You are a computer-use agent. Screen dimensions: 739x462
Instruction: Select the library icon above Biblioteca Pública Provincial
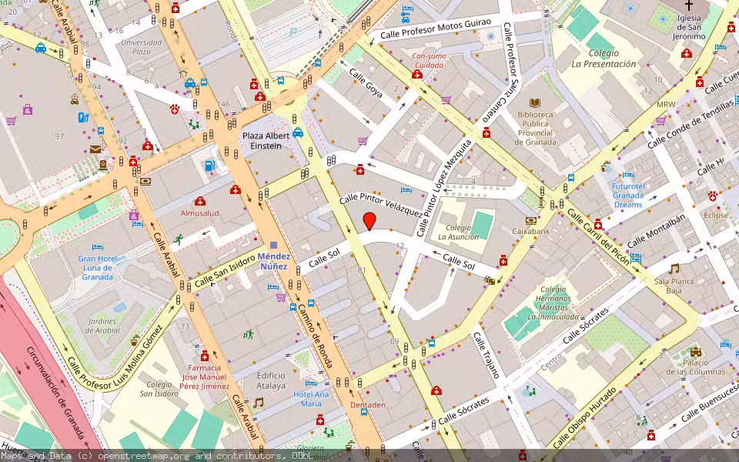(x=534, y=102)
